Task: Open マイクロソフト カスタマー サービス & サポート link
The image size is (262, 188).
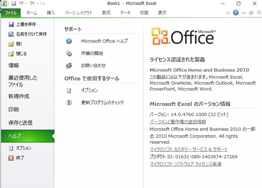Action: click(x=189, y=149)
